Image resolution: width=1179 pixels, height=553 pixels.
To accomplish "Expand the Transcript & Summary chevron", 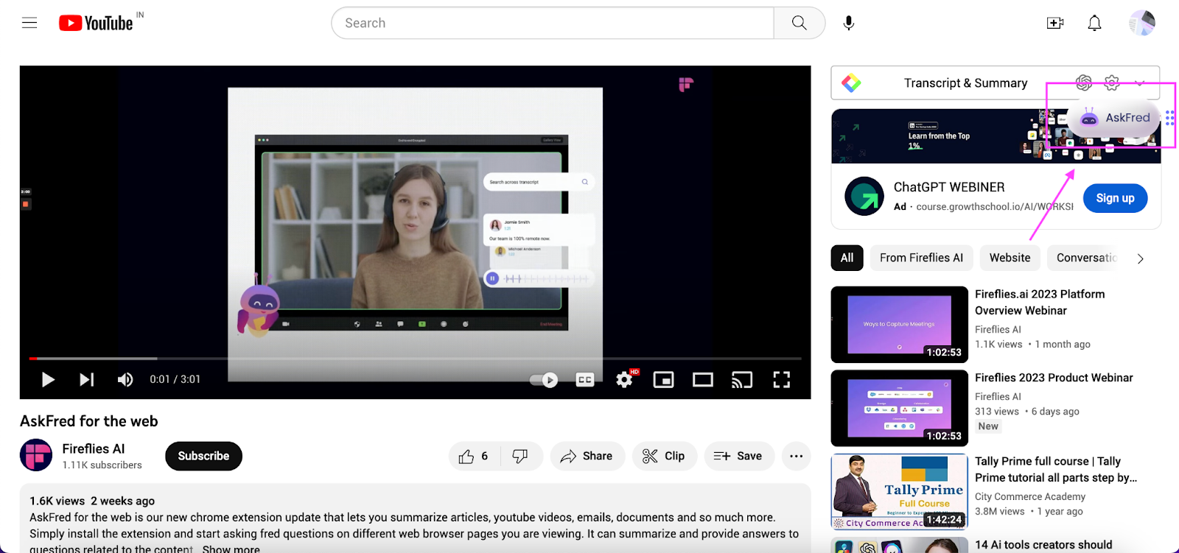I will pyautogui.click(x=1140, y=83).
